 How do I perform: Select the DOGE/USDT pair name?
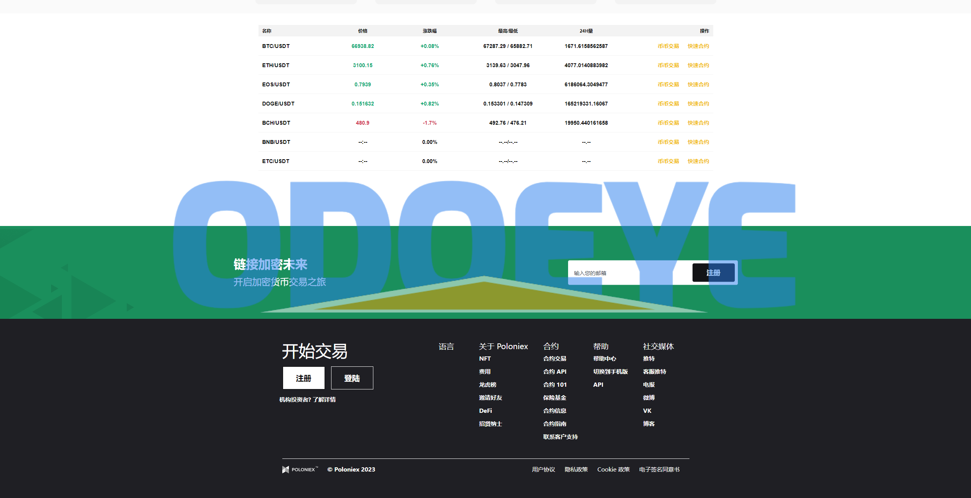click(x=278, y=104)
